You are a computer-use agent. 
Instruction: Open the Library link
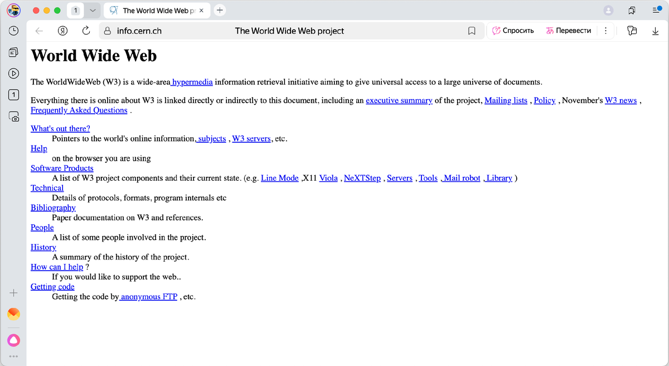(x=498, y=178)
